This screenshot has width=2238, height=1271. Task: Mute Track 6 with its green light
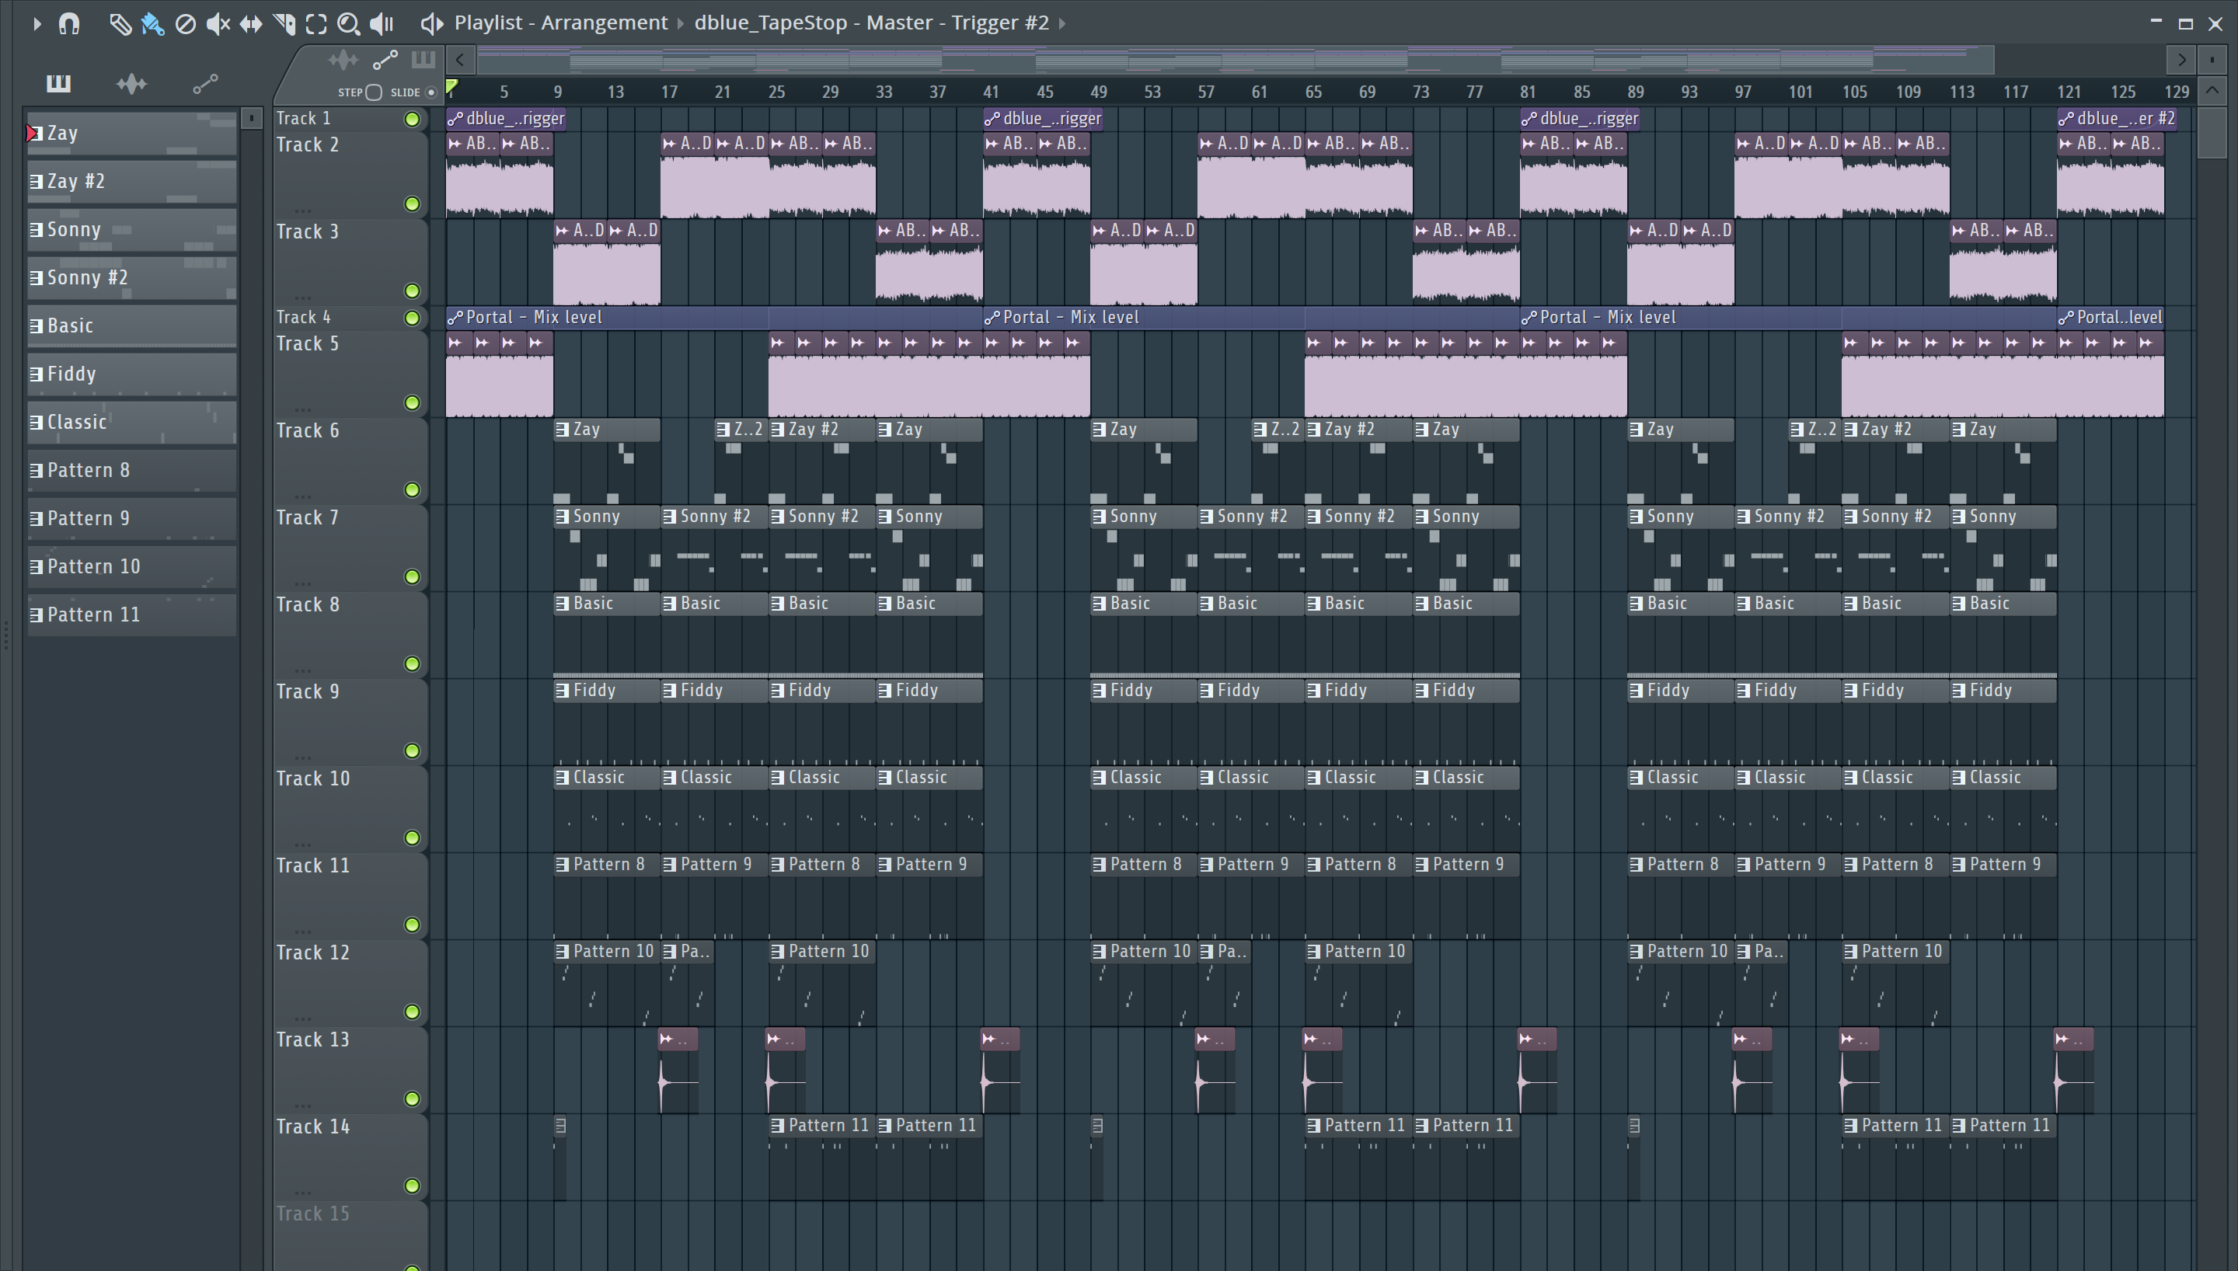pyautogui.click(x=412, y=489)
